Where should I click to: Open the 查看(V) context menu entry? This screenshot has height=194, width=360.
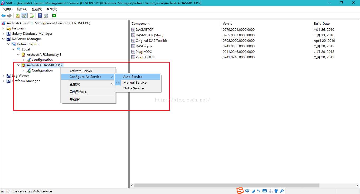(88, 84)
